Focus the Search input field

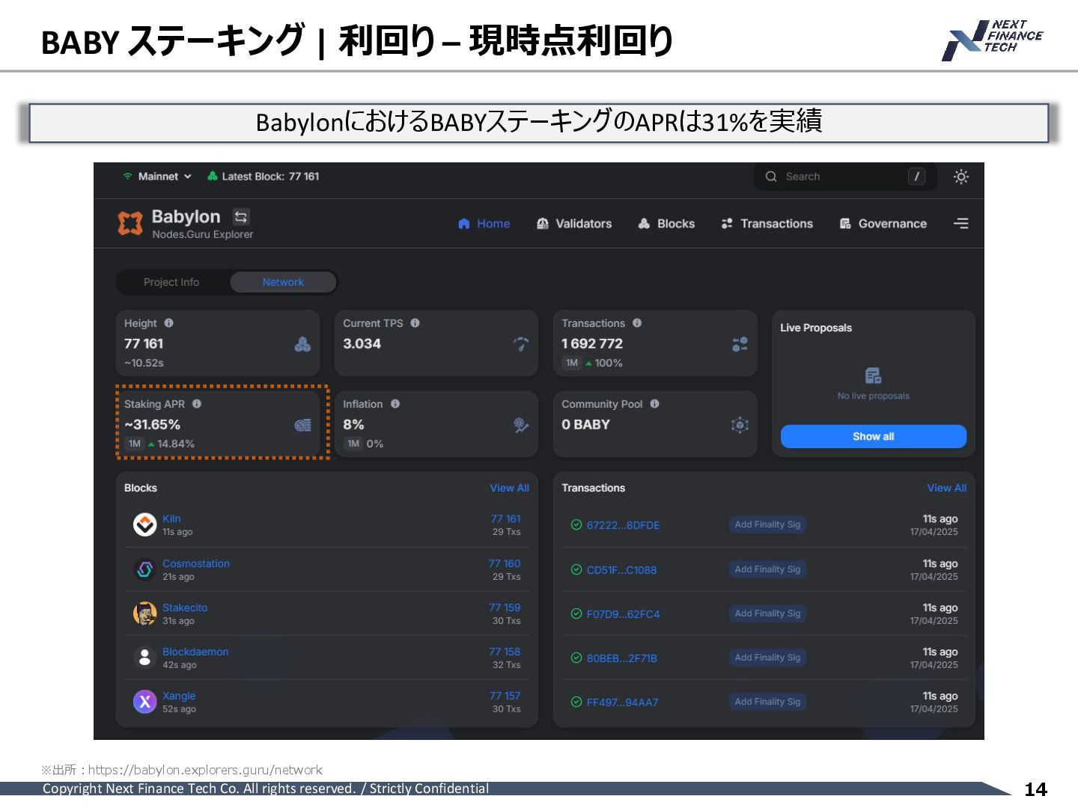pos(844,177)
